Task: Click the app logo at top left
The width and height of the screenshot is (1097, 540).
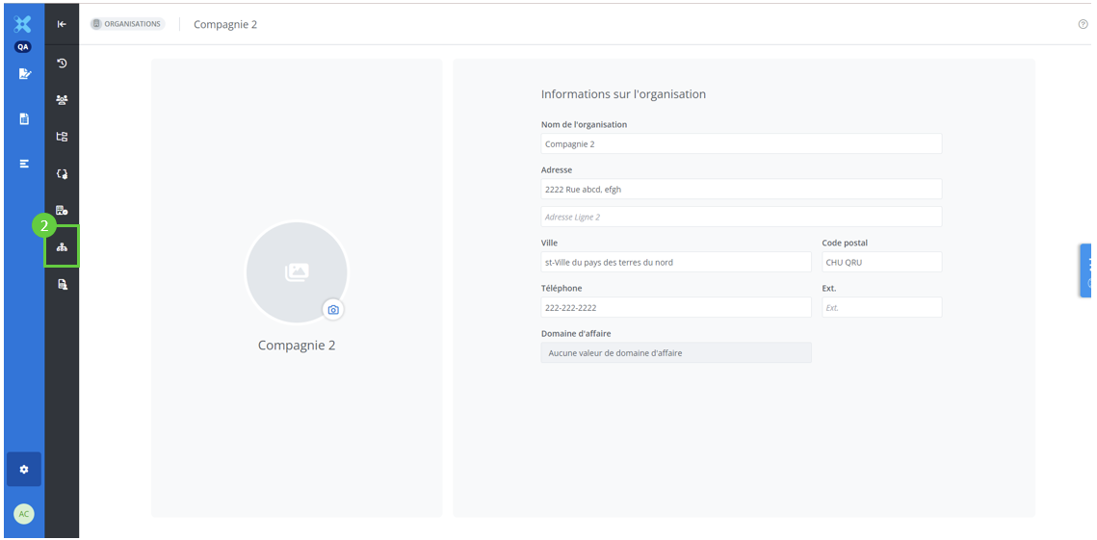Action: [x=23, y=24]
